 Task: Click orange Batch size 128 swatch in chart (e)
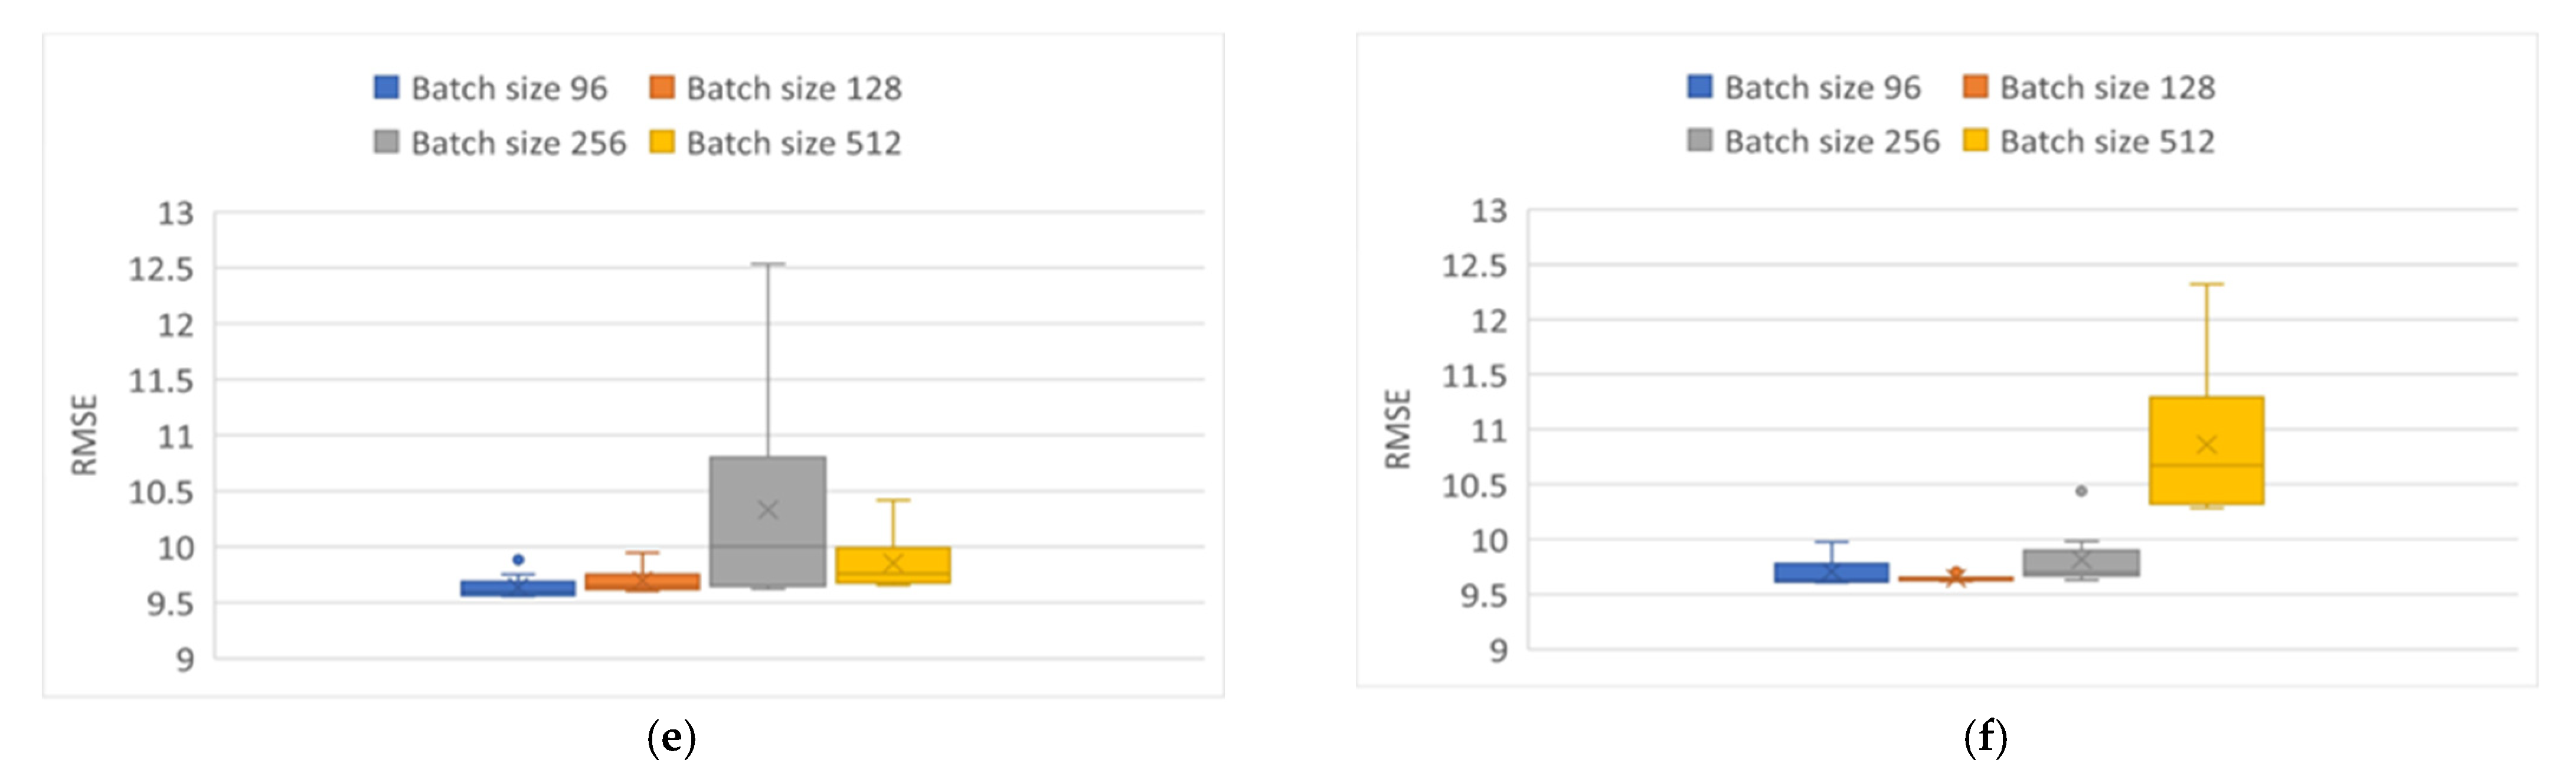[661, 88]
